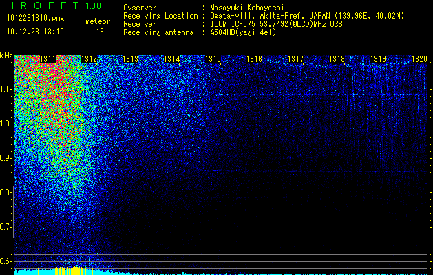This screenshot has height=275, width=433.
Task: Click the 'meteor' label
Action: click(x=98, y=21)
